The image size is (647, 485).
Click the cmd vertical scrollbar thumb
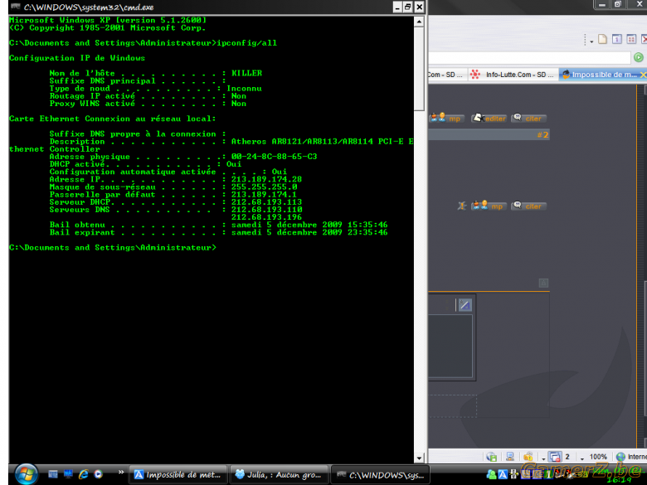419,69
